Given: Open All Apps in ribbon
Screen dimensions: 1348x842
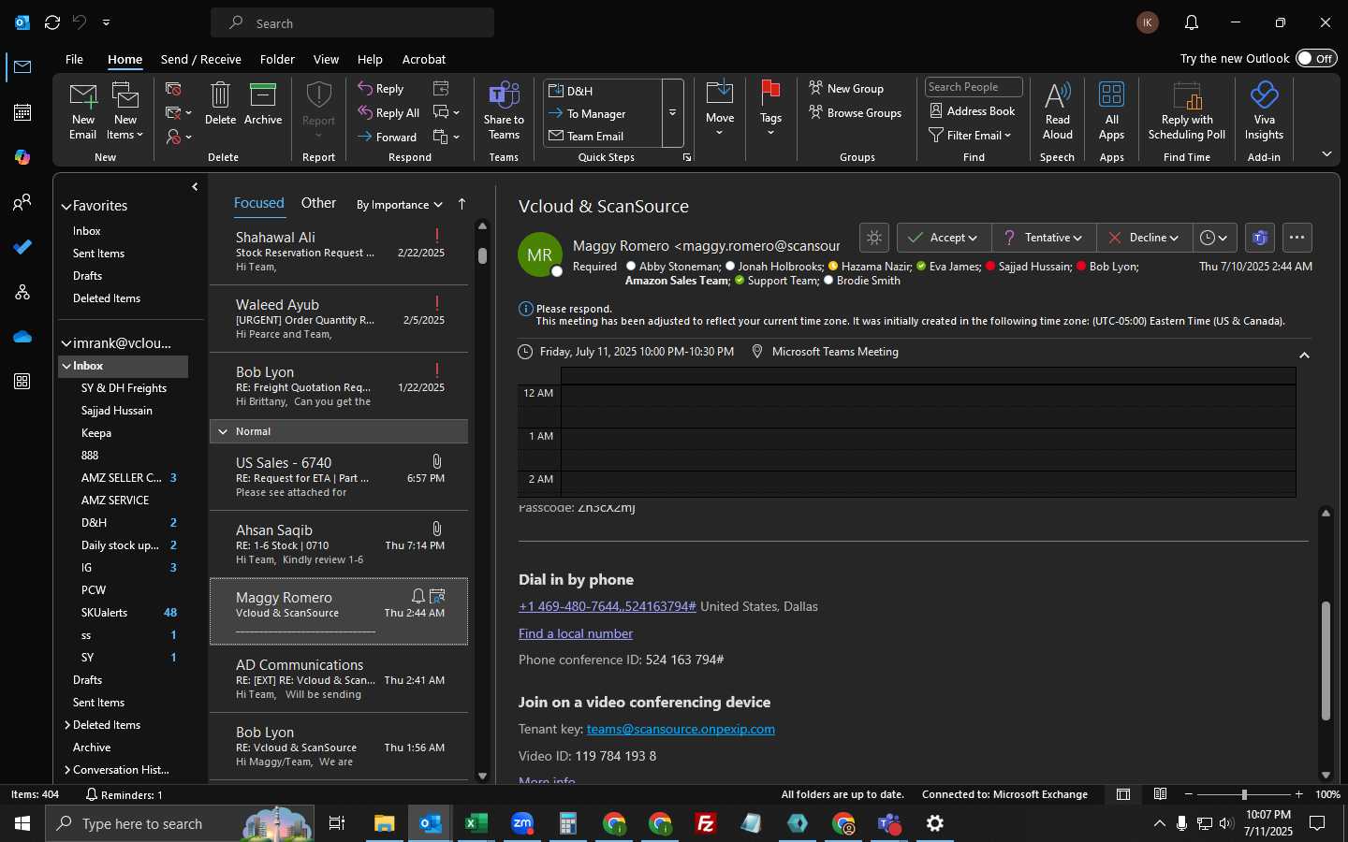Looking at the screenshot, I should pyautogui.click(x=1112, y=110).
